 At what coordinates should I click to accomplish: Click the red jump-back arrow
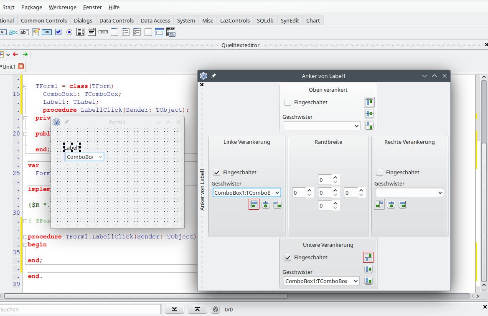15,54
